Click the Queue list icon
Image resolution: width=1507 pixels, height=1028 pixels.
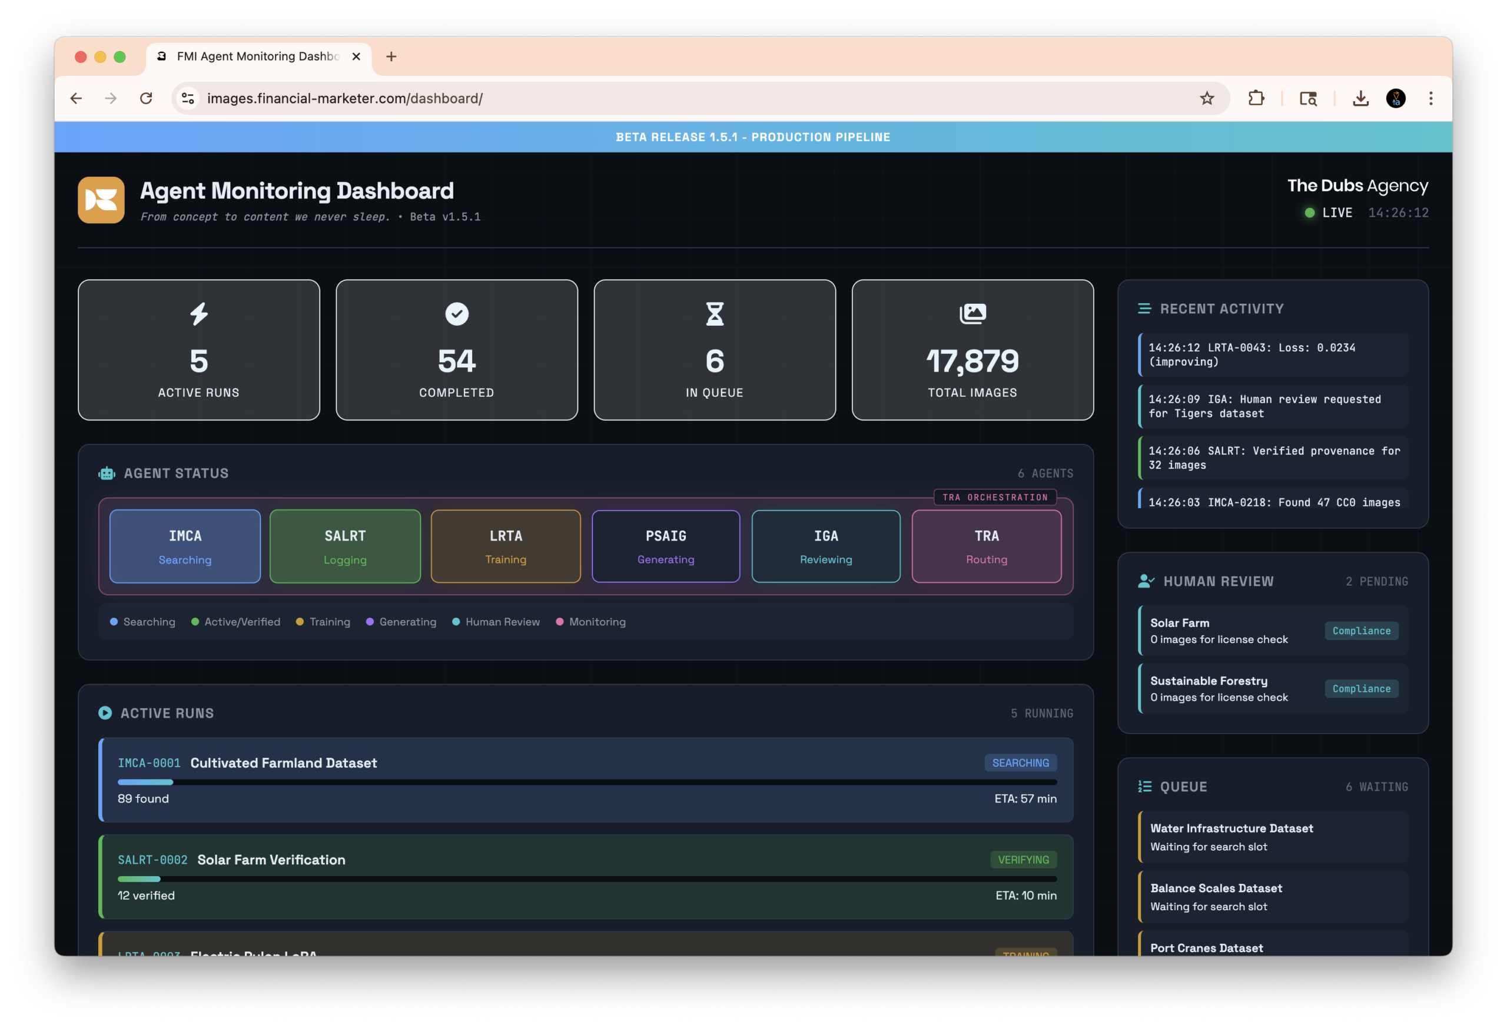tap(1144, 787)
